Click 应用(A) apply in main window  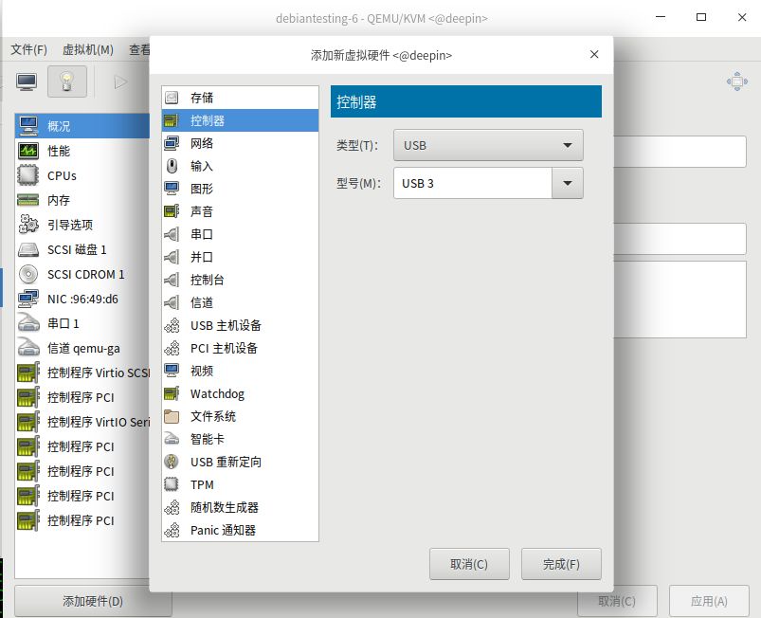(x=709, y=601)
